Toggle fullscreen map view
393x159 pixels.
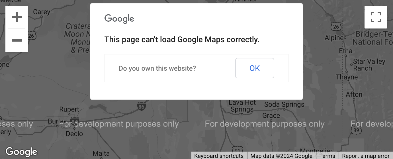376,17
